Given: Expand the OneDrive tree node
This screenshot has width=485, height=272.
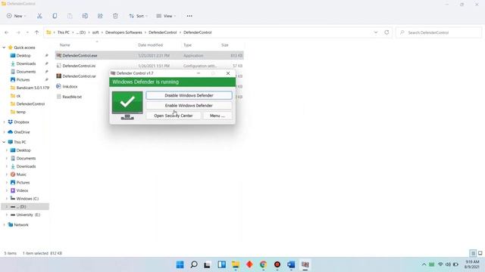Looking at the screenshot, I should tap(4, 132).
